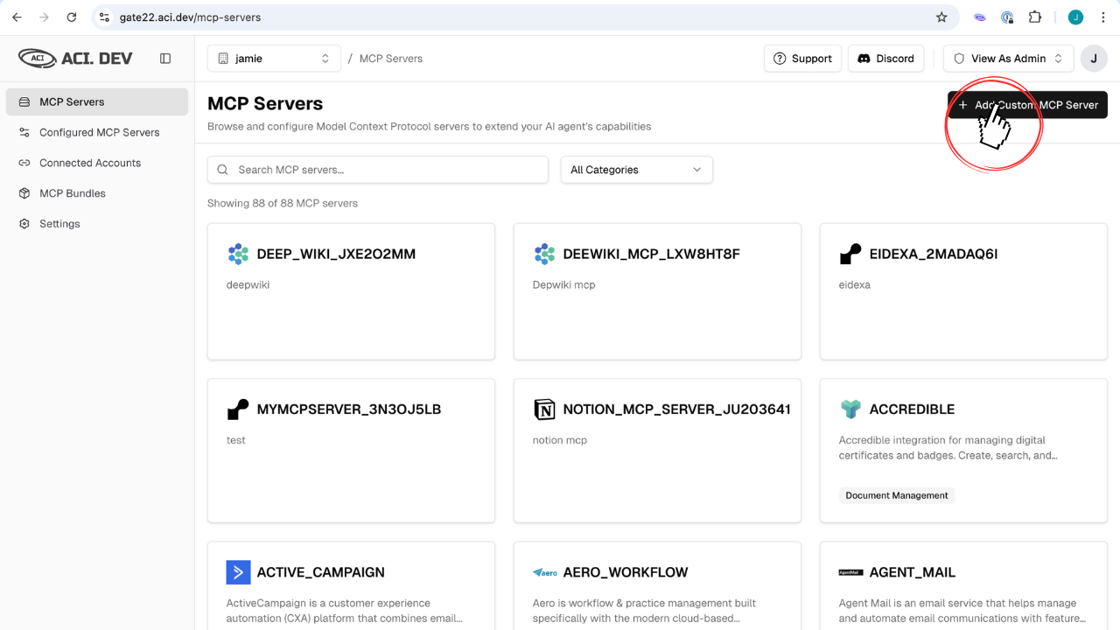
Task: Open the browser extensions puzzle icon
Action: coord(1035,17)
